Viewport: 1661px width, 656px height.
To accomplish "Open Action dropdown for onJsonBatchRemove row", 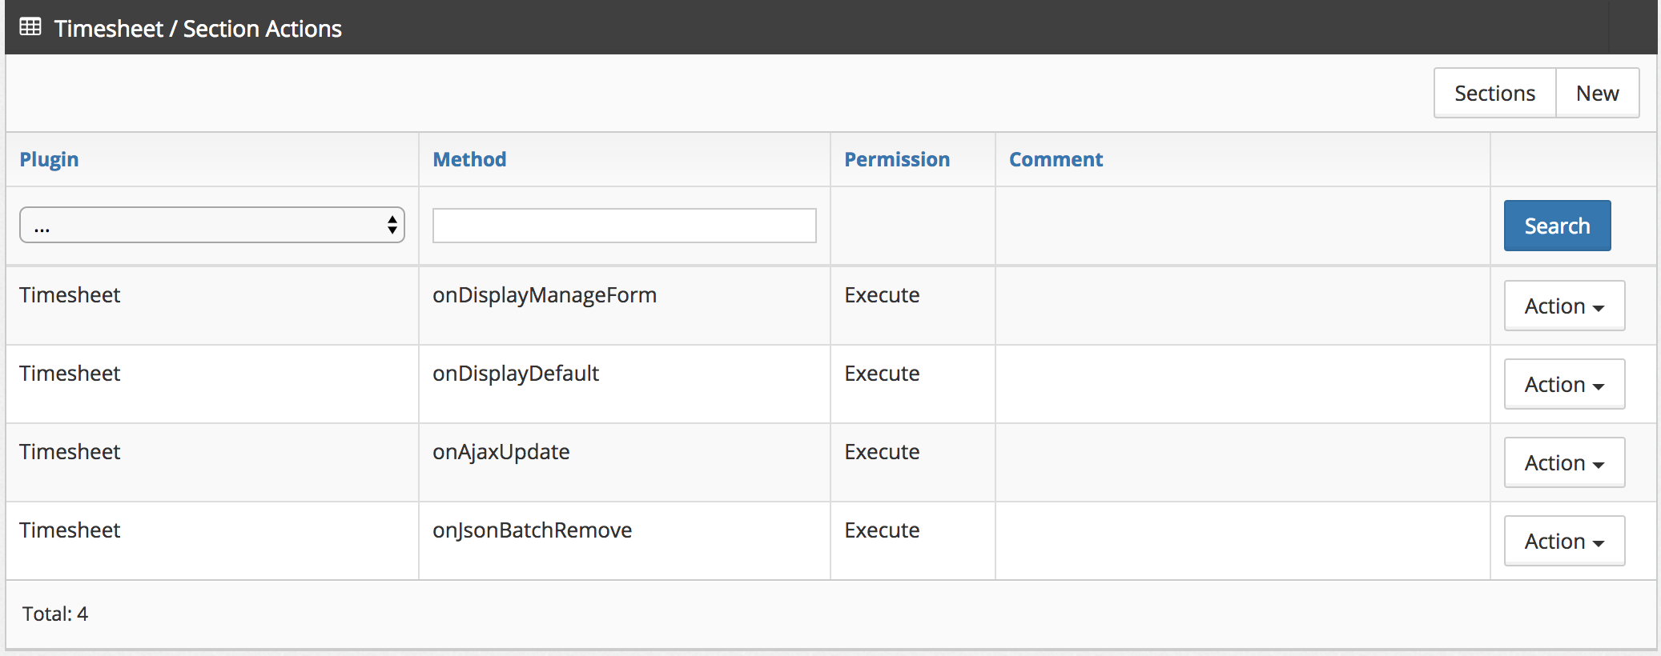I will coord(1563,541).
